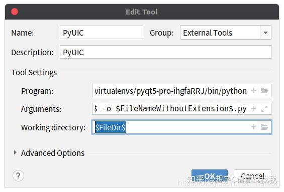
Task: Expand the Arguments field editor icon
Action: point(264,109)
